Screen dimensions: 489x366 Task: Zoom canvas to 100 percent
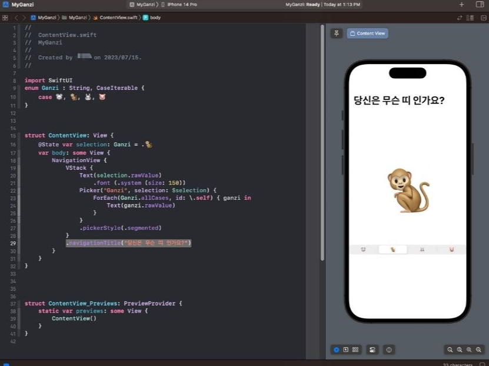coord(460,350)
